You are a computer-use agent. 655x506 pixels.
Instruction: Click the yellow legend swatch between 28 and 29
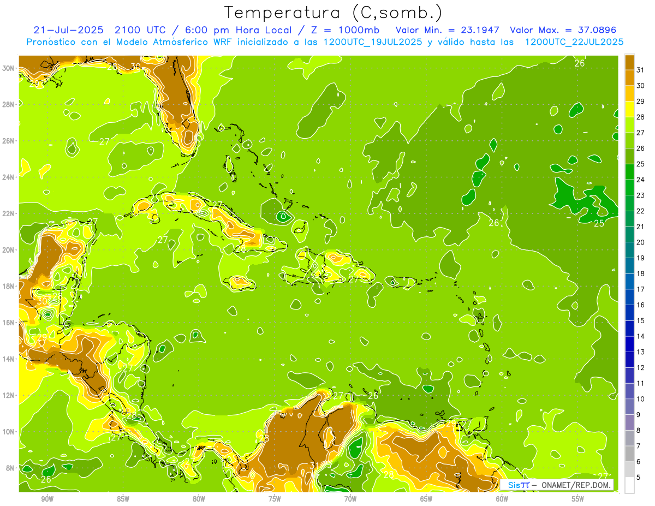(x=629, y=109)
